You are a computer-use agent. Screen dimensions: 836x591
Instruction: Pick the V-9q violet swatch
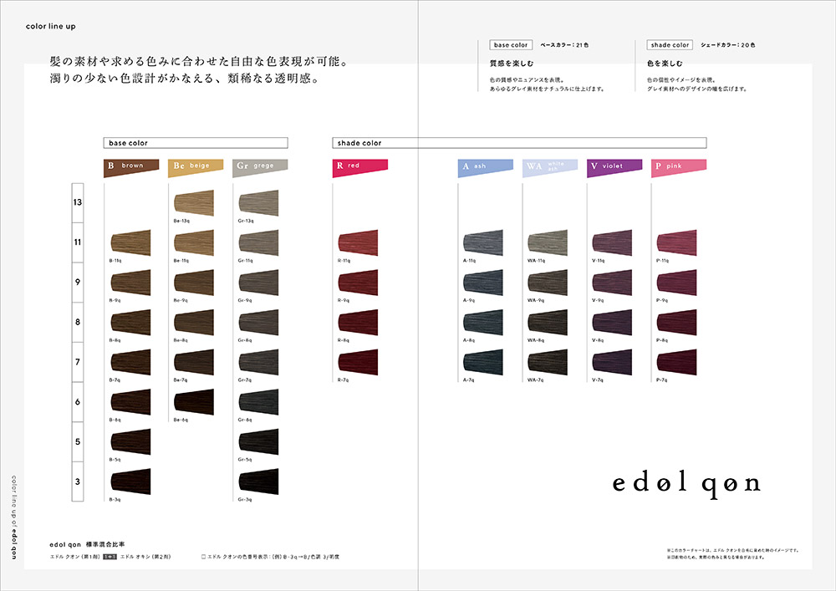click(612, 283)
